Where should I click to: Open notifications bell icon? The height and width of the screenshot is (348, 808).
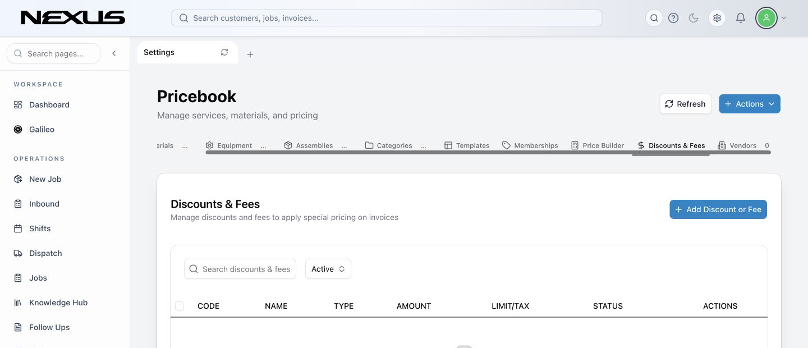(741, 18)
